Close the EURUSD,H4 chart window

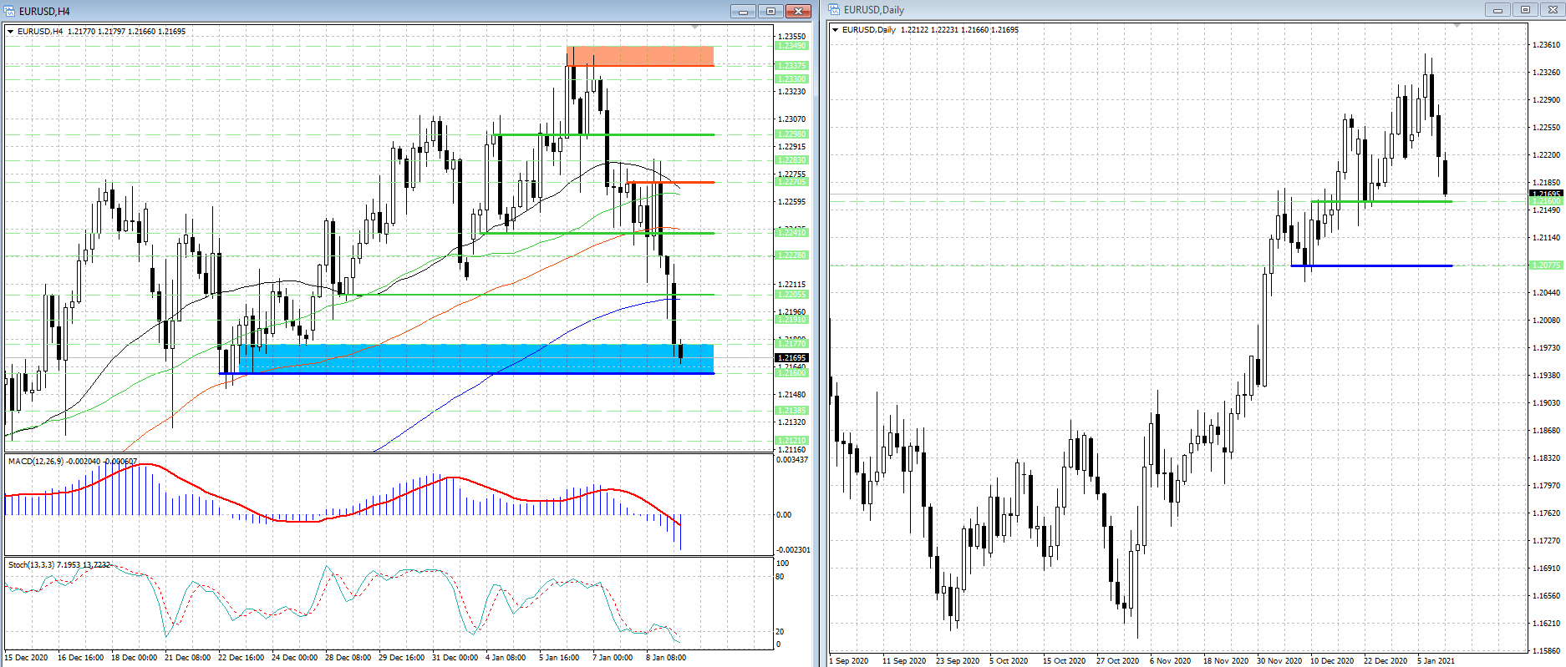click(x=798, y=11)
